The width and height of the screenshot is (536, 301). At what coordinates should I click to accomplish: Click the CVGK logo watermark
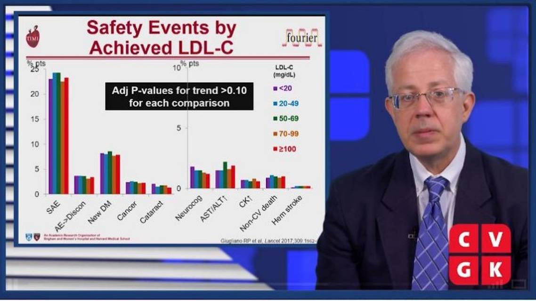point(479,254)
